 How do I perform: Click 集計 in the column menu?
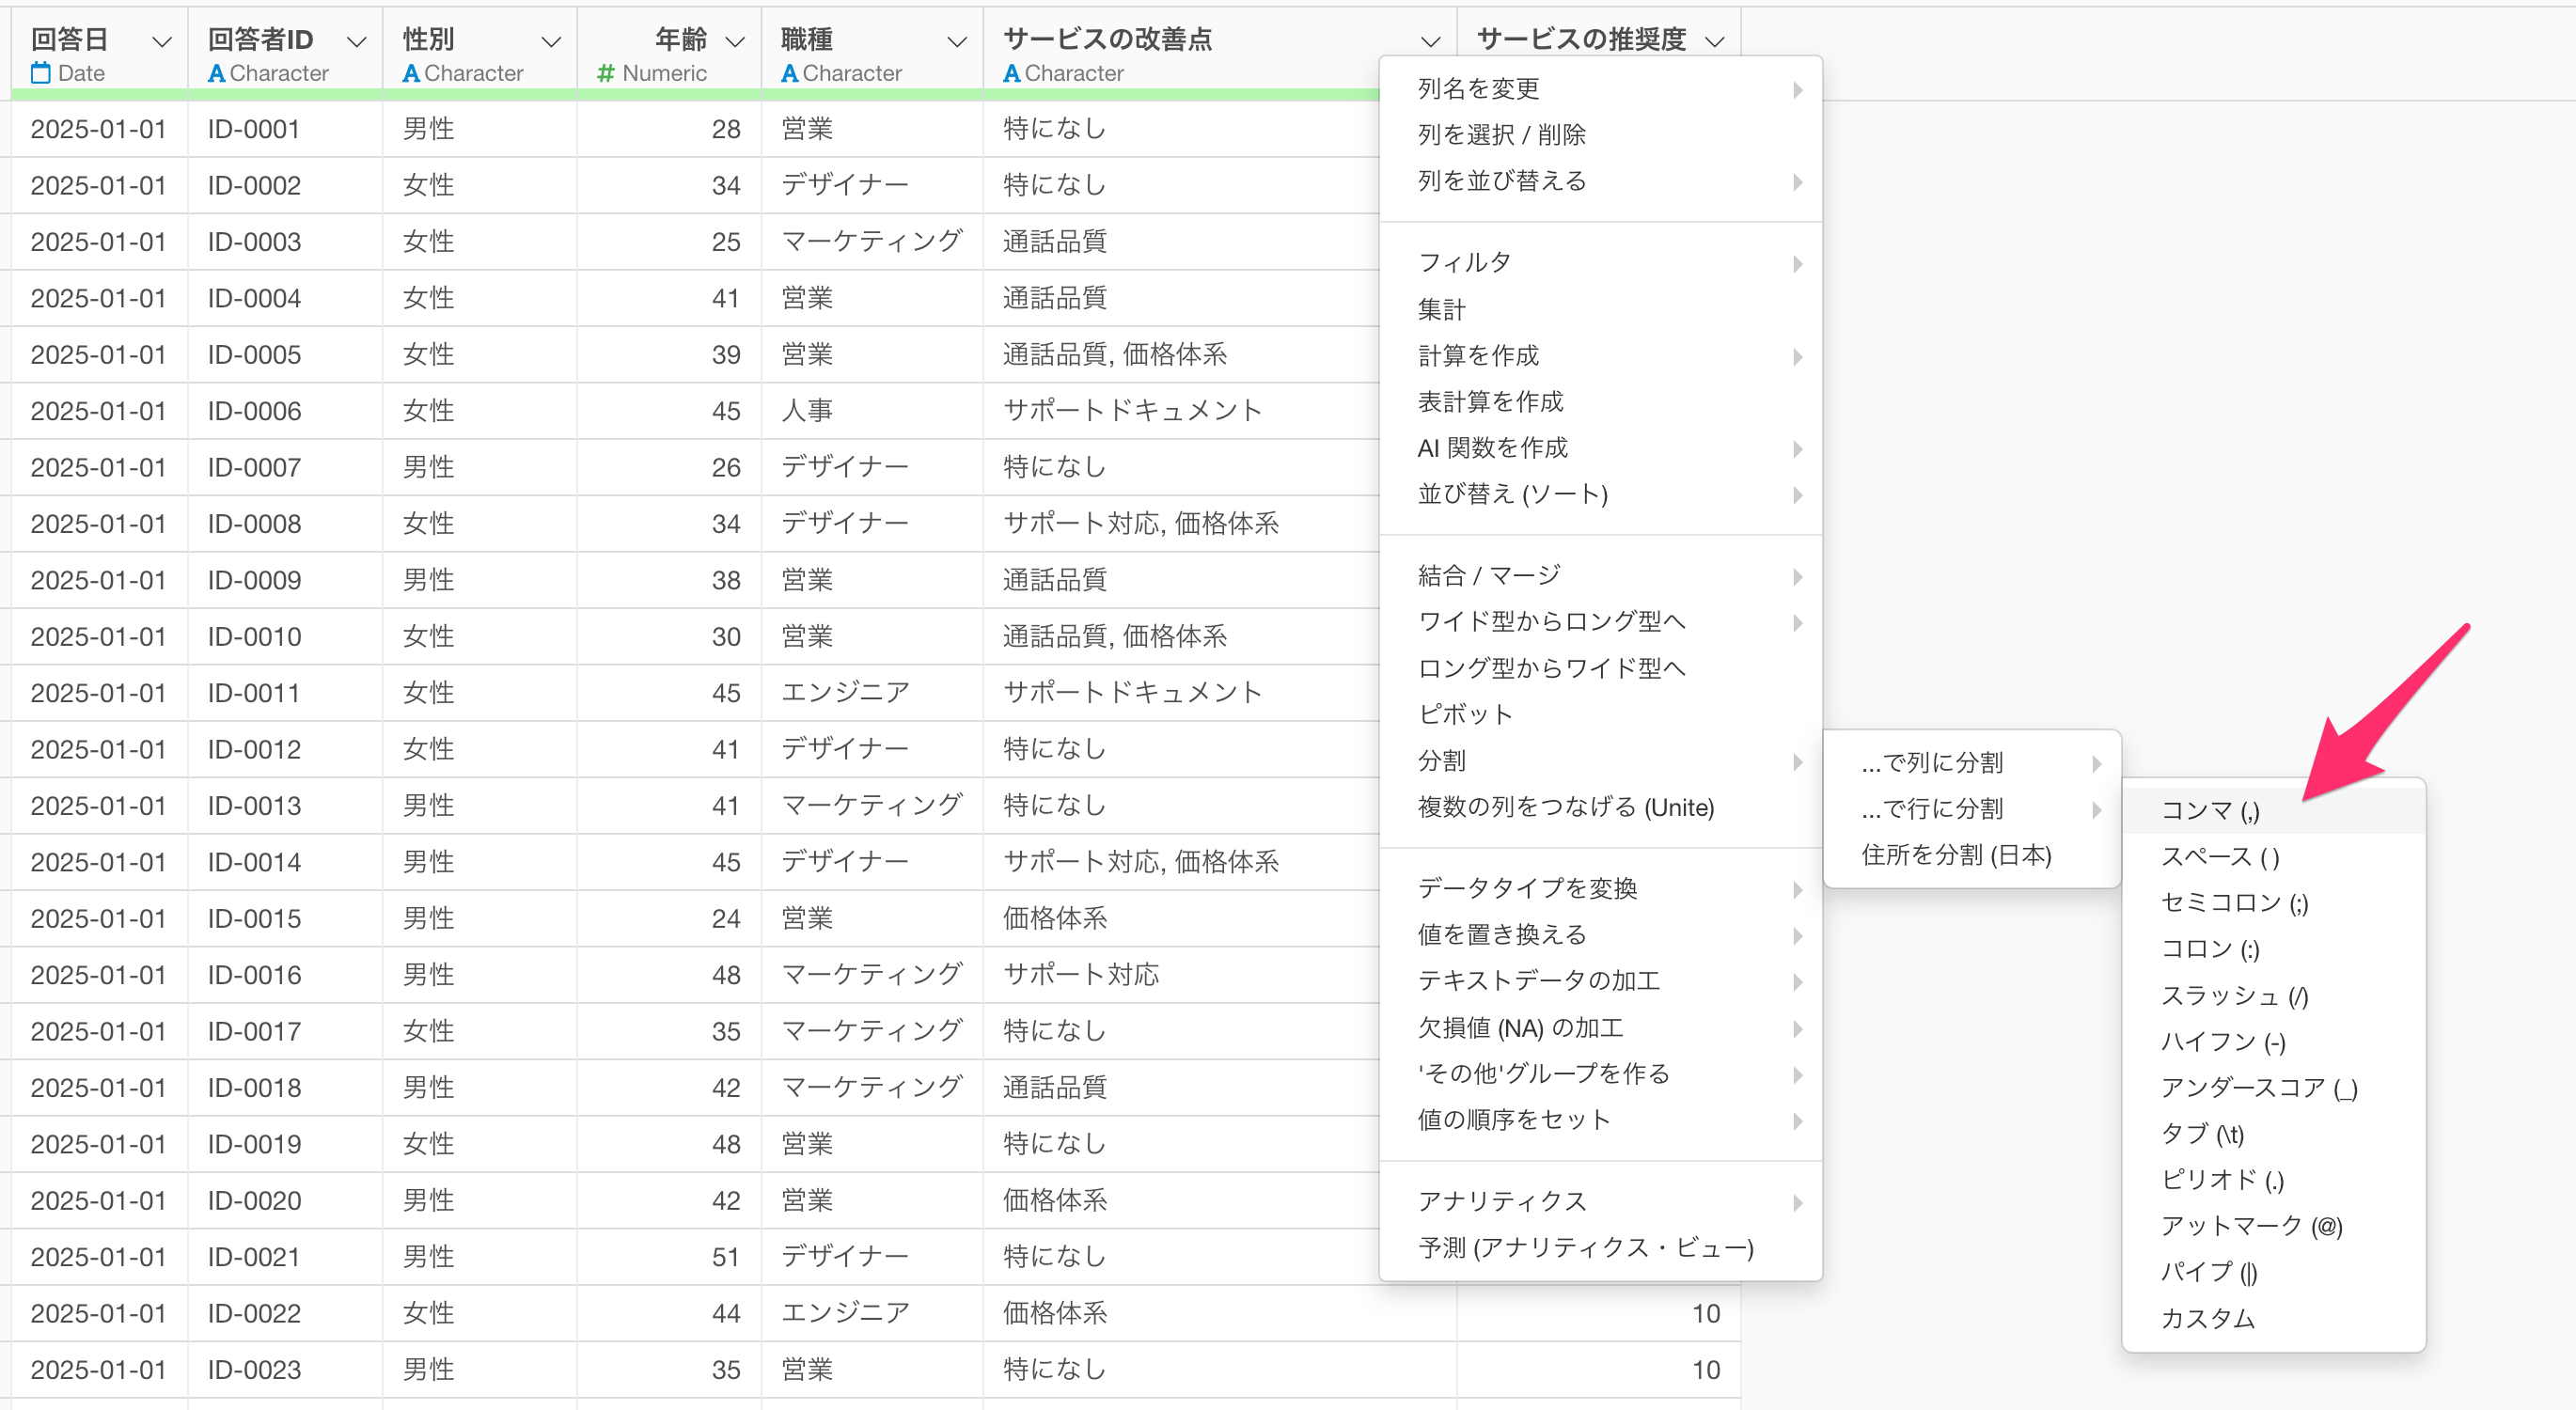coord(1441,309)
